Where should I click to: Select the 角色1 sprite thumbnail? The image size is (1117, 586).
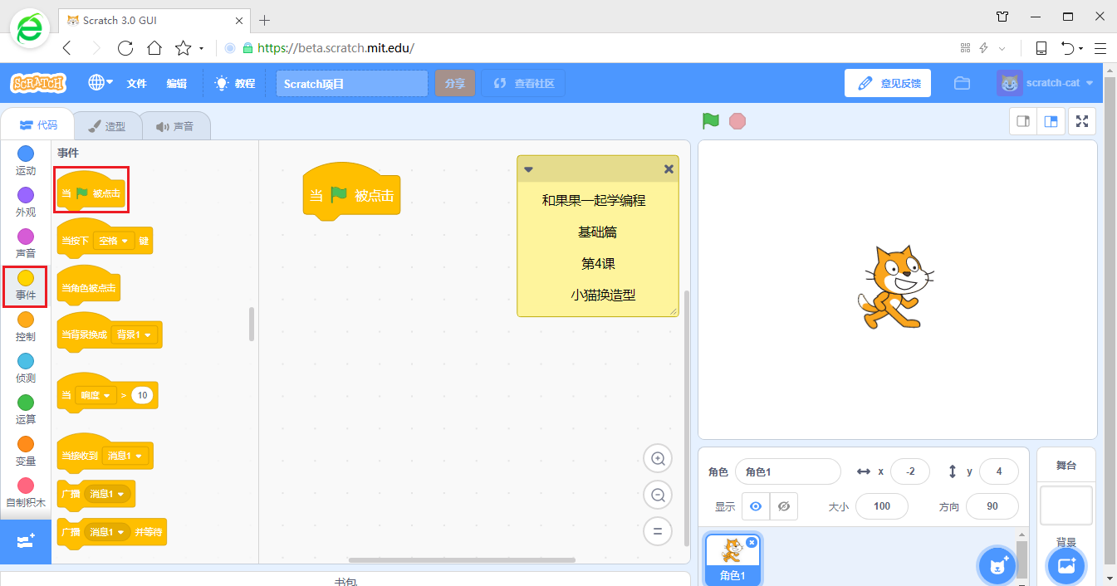(732, 560)
